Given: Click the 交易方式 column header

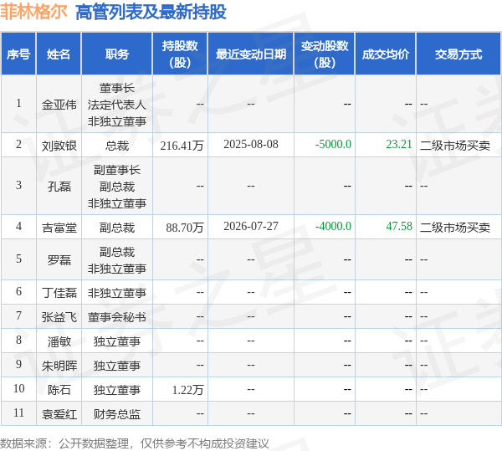Looking at the screenshot, I should (458, 54).
